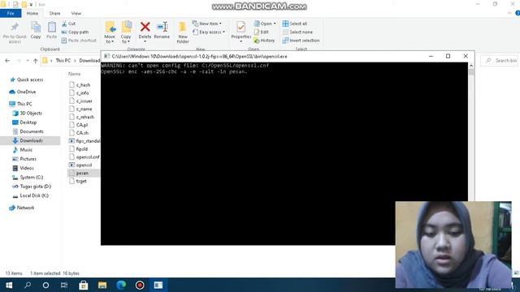Click History in Open group
Image resolution: width=520 pixels, height=292 pixels.
click(264, 41)
